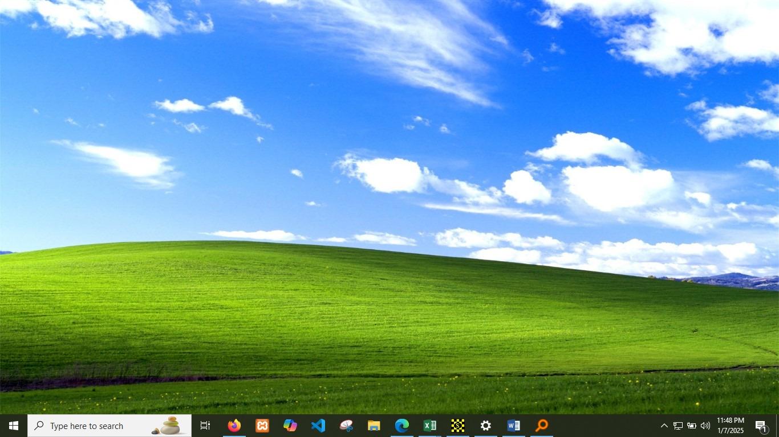The height and width of the screenshot is (437, 779).
Task: Open the yellow checkered app icon
Action: pyautogui.click(x=458, y=426)
